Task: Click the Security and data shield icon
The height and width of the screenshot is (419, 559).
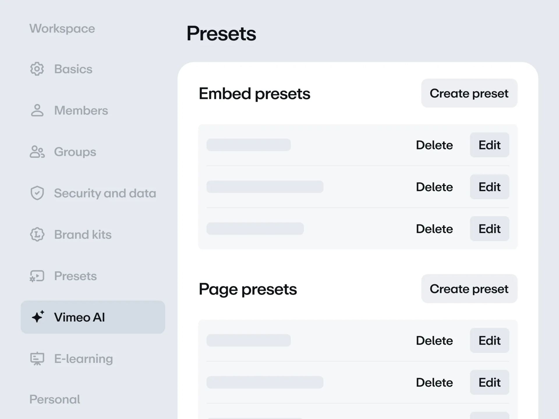Action: pyautogui.click(x=37, y=193)
